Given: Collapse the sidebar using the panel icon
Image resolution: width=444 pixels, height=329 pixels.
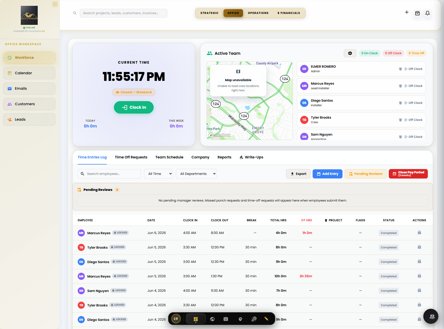Looking at the screenshot, I should click(55, 4).
